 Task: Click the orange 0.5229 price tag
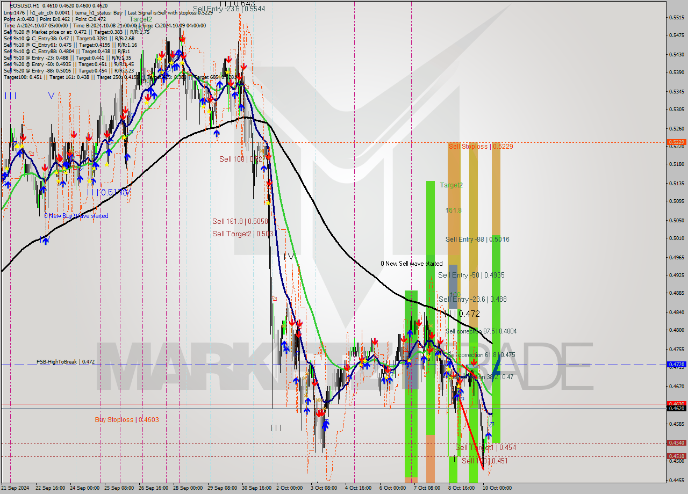[x=676, y=142]
